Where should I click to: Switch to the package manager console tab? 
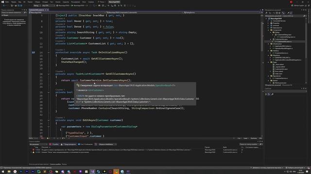[x=39, y=164]
